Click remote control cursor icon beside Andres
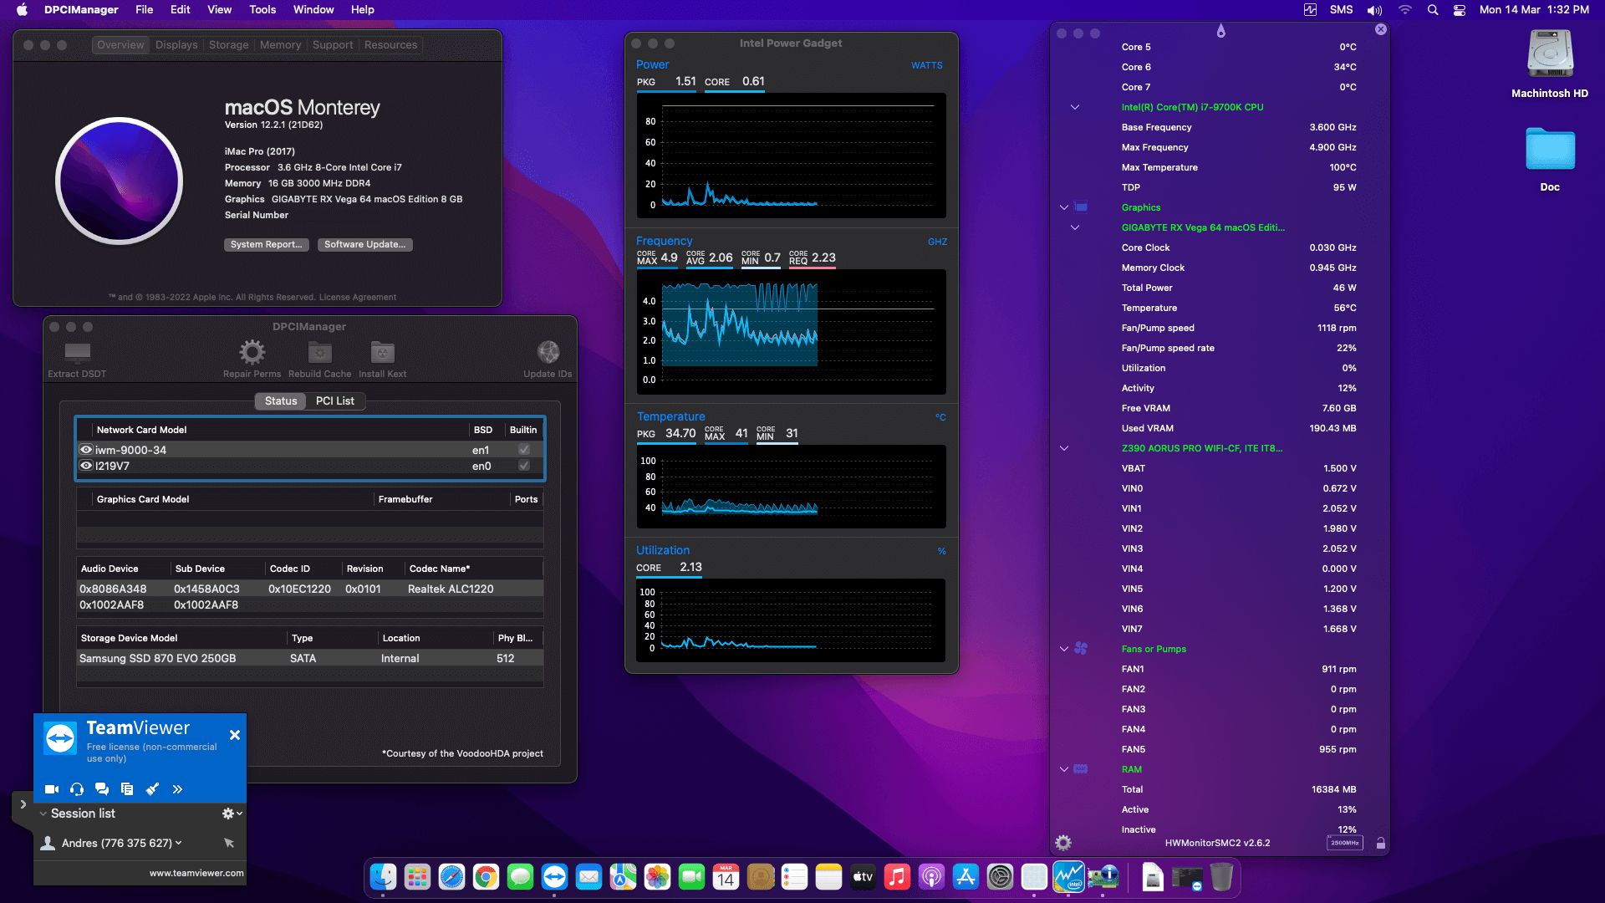The height and width of the screenshot is (903, 1605). pyautogui.click(x=229, y=843)
